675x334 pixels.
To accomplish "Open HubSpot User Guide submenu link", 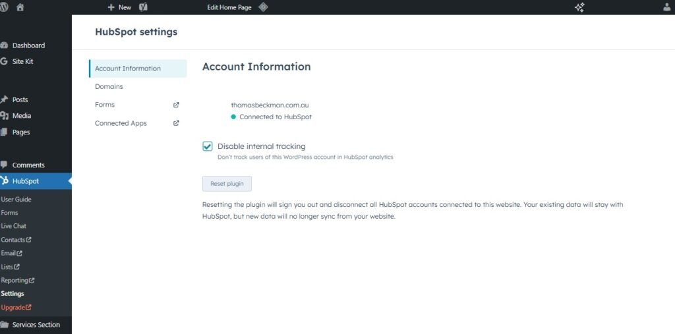I will click(16, 200).
